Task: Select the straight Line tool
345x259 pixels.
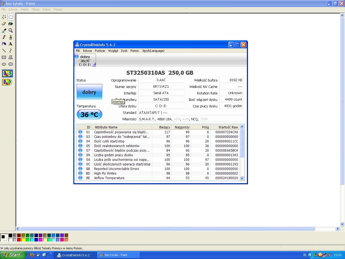Action: tap(4, 51)
